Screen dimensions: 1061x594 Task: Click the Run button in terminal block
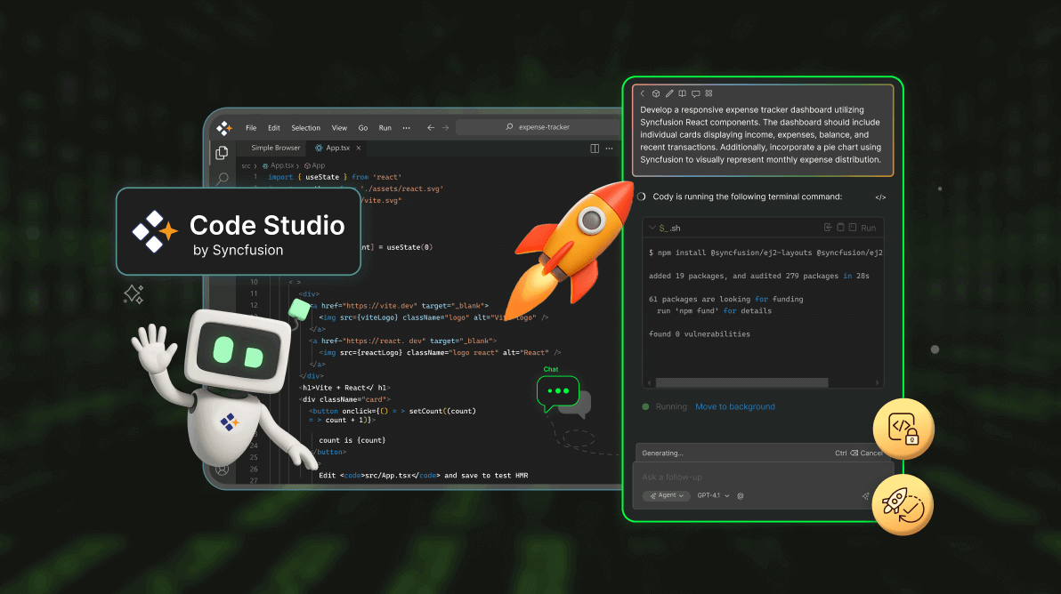pos(868,228)
